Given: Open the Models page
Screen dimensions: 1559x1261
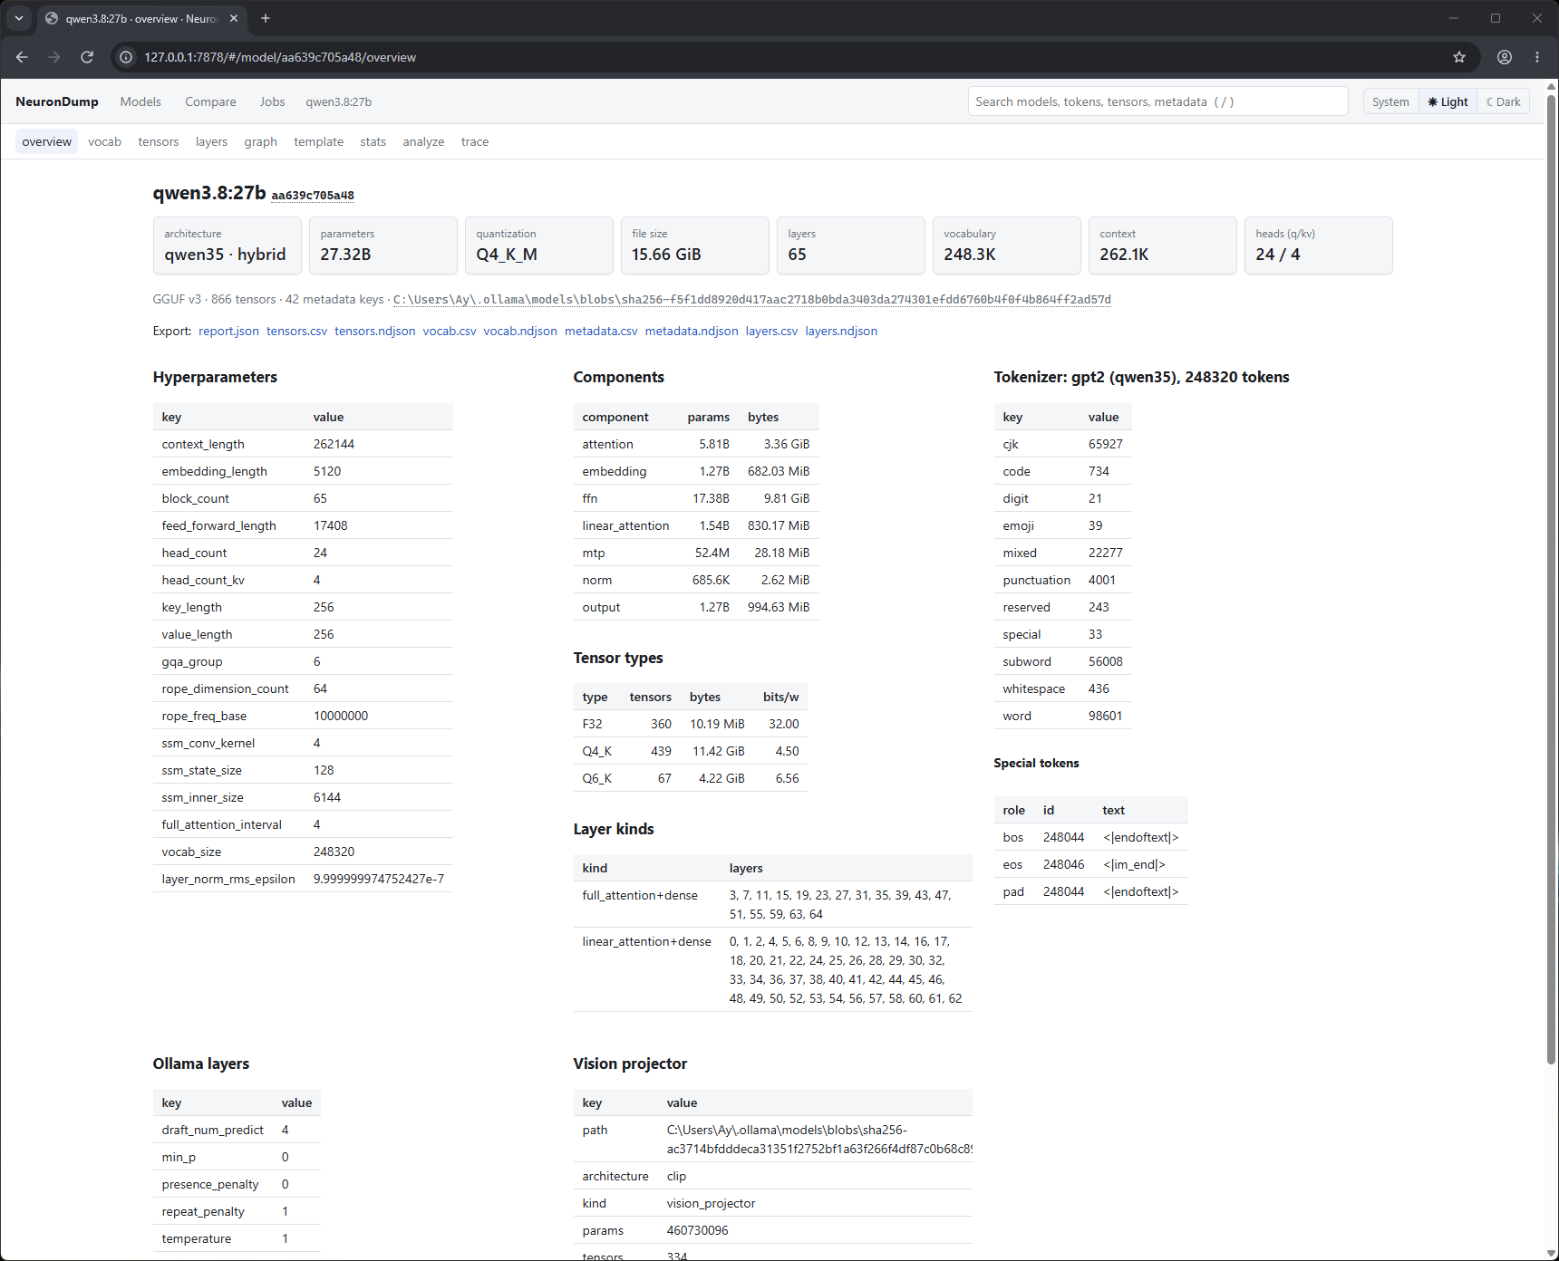Looking at the screenshot, I should tap(140, 101).
